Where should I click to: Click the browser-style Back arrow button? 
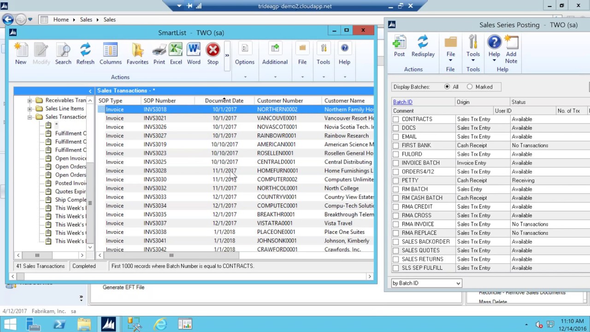tap(7, 19)
